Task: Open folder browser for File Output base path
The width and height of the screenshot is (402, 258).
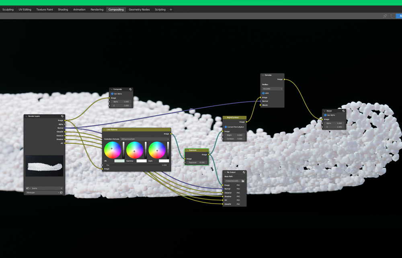Action: coord(243,181)
